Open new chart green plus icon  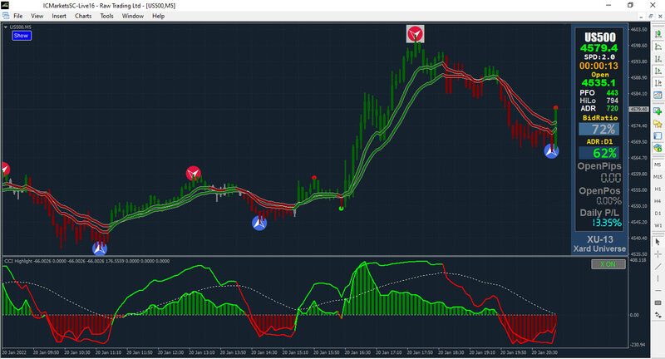tap(658, 111)
